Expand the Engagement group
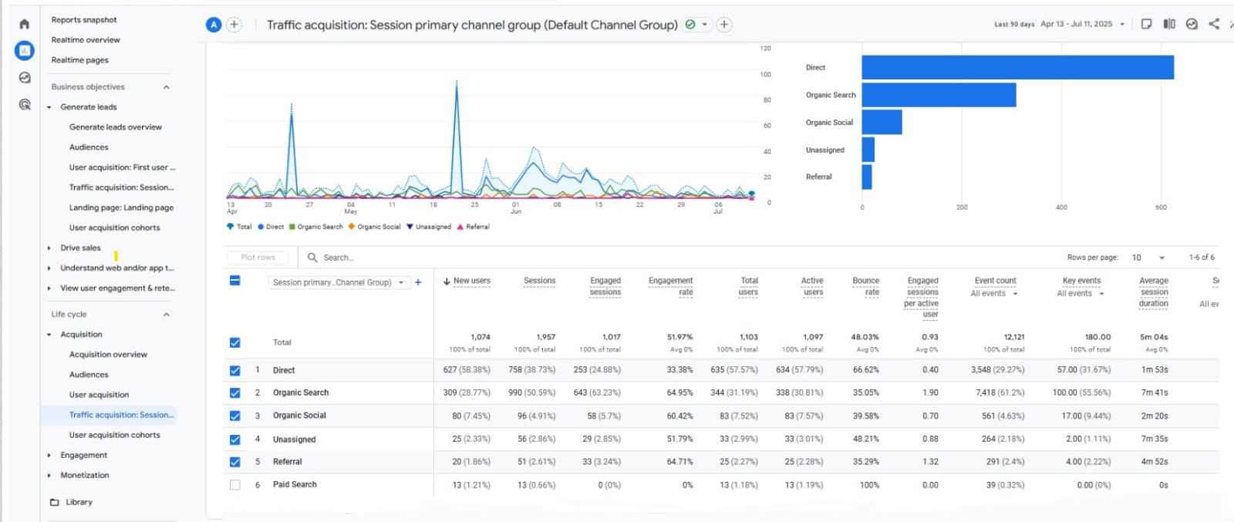 [x=49, y=456]
